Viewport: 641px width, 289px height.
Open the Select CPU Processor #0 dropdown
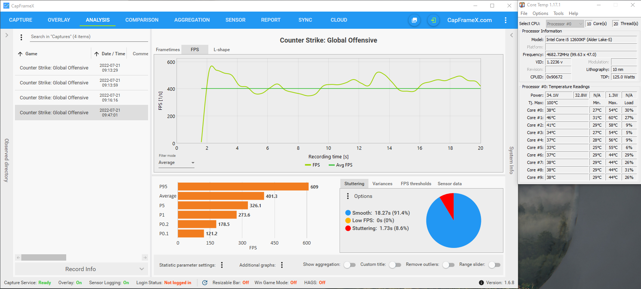565,24
